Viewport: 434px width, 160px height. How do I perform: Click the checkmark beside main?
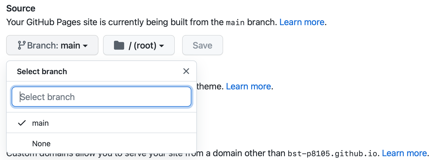pyautogui.click(x=22, y=123)
